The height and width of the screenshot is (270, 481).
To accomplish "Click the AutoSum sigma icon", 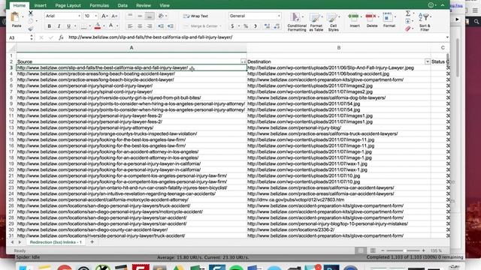I will [408, 13].
